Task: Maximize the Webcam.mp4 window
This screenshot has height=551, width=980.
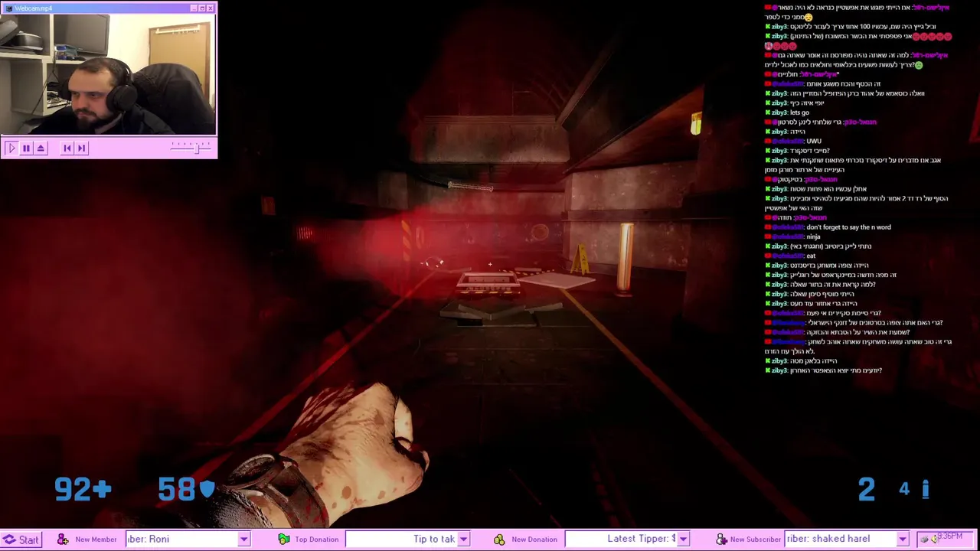Action: [202, 8]
